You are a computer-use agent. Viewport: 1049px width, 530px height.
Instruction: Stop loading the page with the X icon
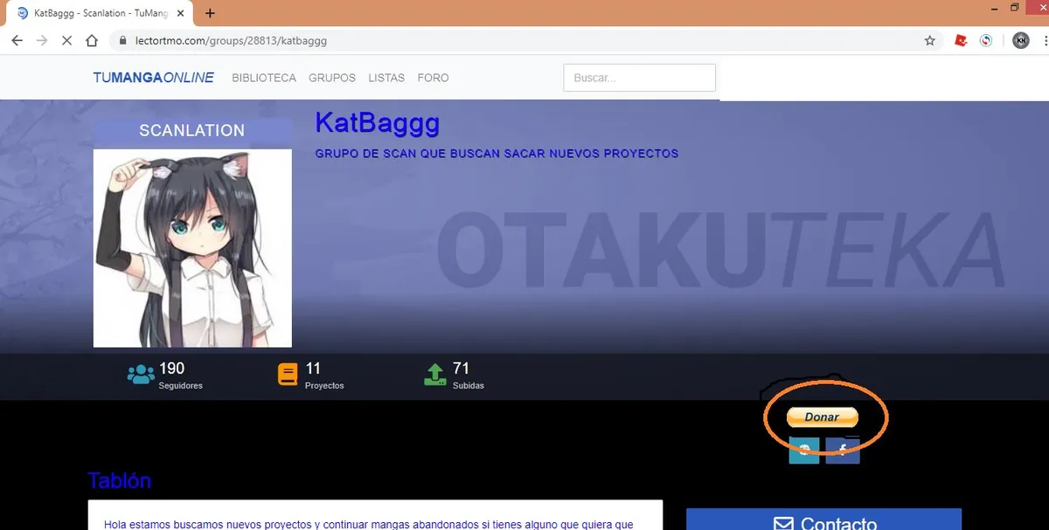[x=66, y=40]
